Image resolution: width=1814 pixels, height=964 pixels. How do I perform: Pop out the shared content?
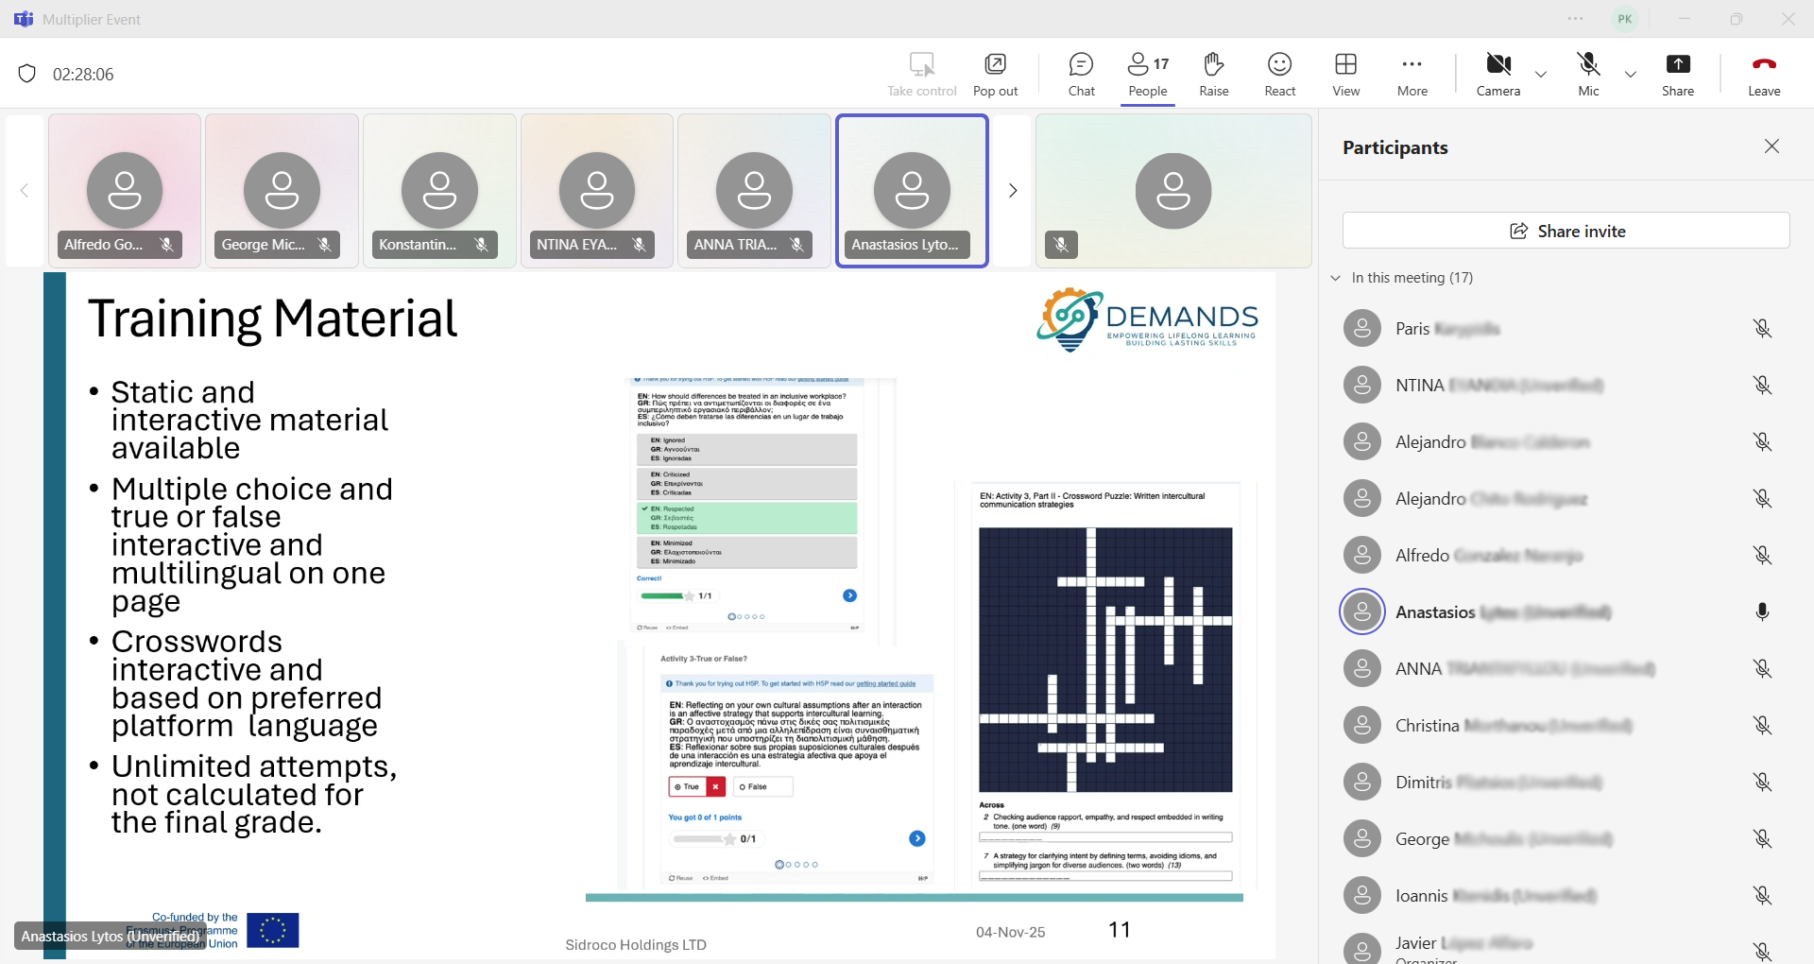tap(995, 74)
